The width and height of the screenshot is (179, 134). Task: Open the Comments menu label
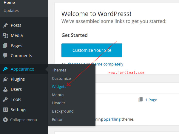click(x=21, y=56)
